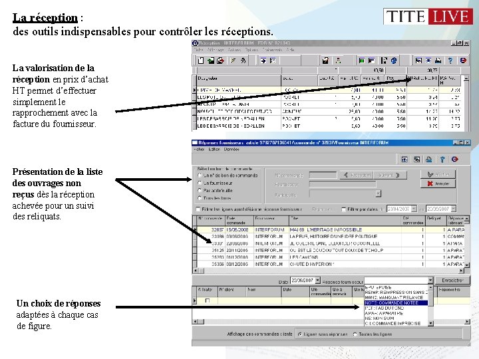479x359 pixels.
Task: Select the 'Un fournisseur' radio button
Action: tap(200, 183)
